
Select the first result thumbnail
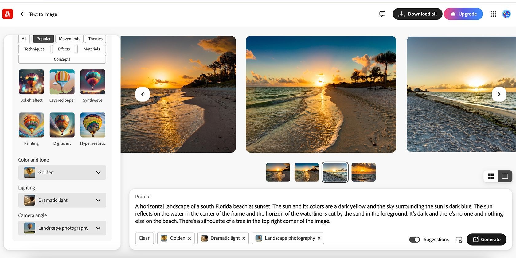(x=278, y=172)
